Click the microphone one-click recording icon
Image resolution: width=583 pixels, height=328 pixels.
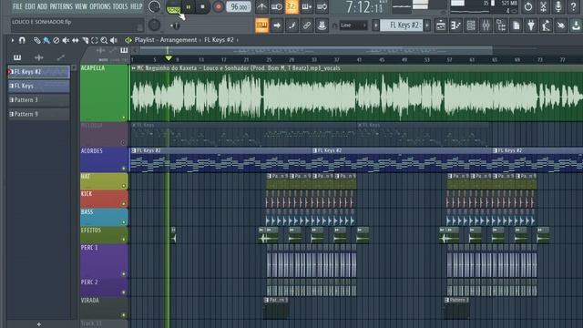558,6
